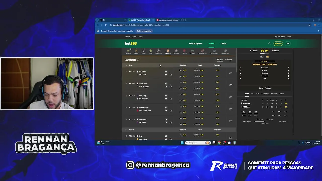322x181 pixels.
Task: Open stats chart for HOU Rockets game
Action: [171, 111]
